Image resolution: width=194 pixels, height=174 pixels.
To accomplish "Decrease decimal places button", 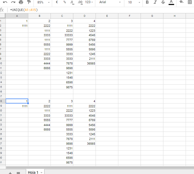I will coord(72,2).
